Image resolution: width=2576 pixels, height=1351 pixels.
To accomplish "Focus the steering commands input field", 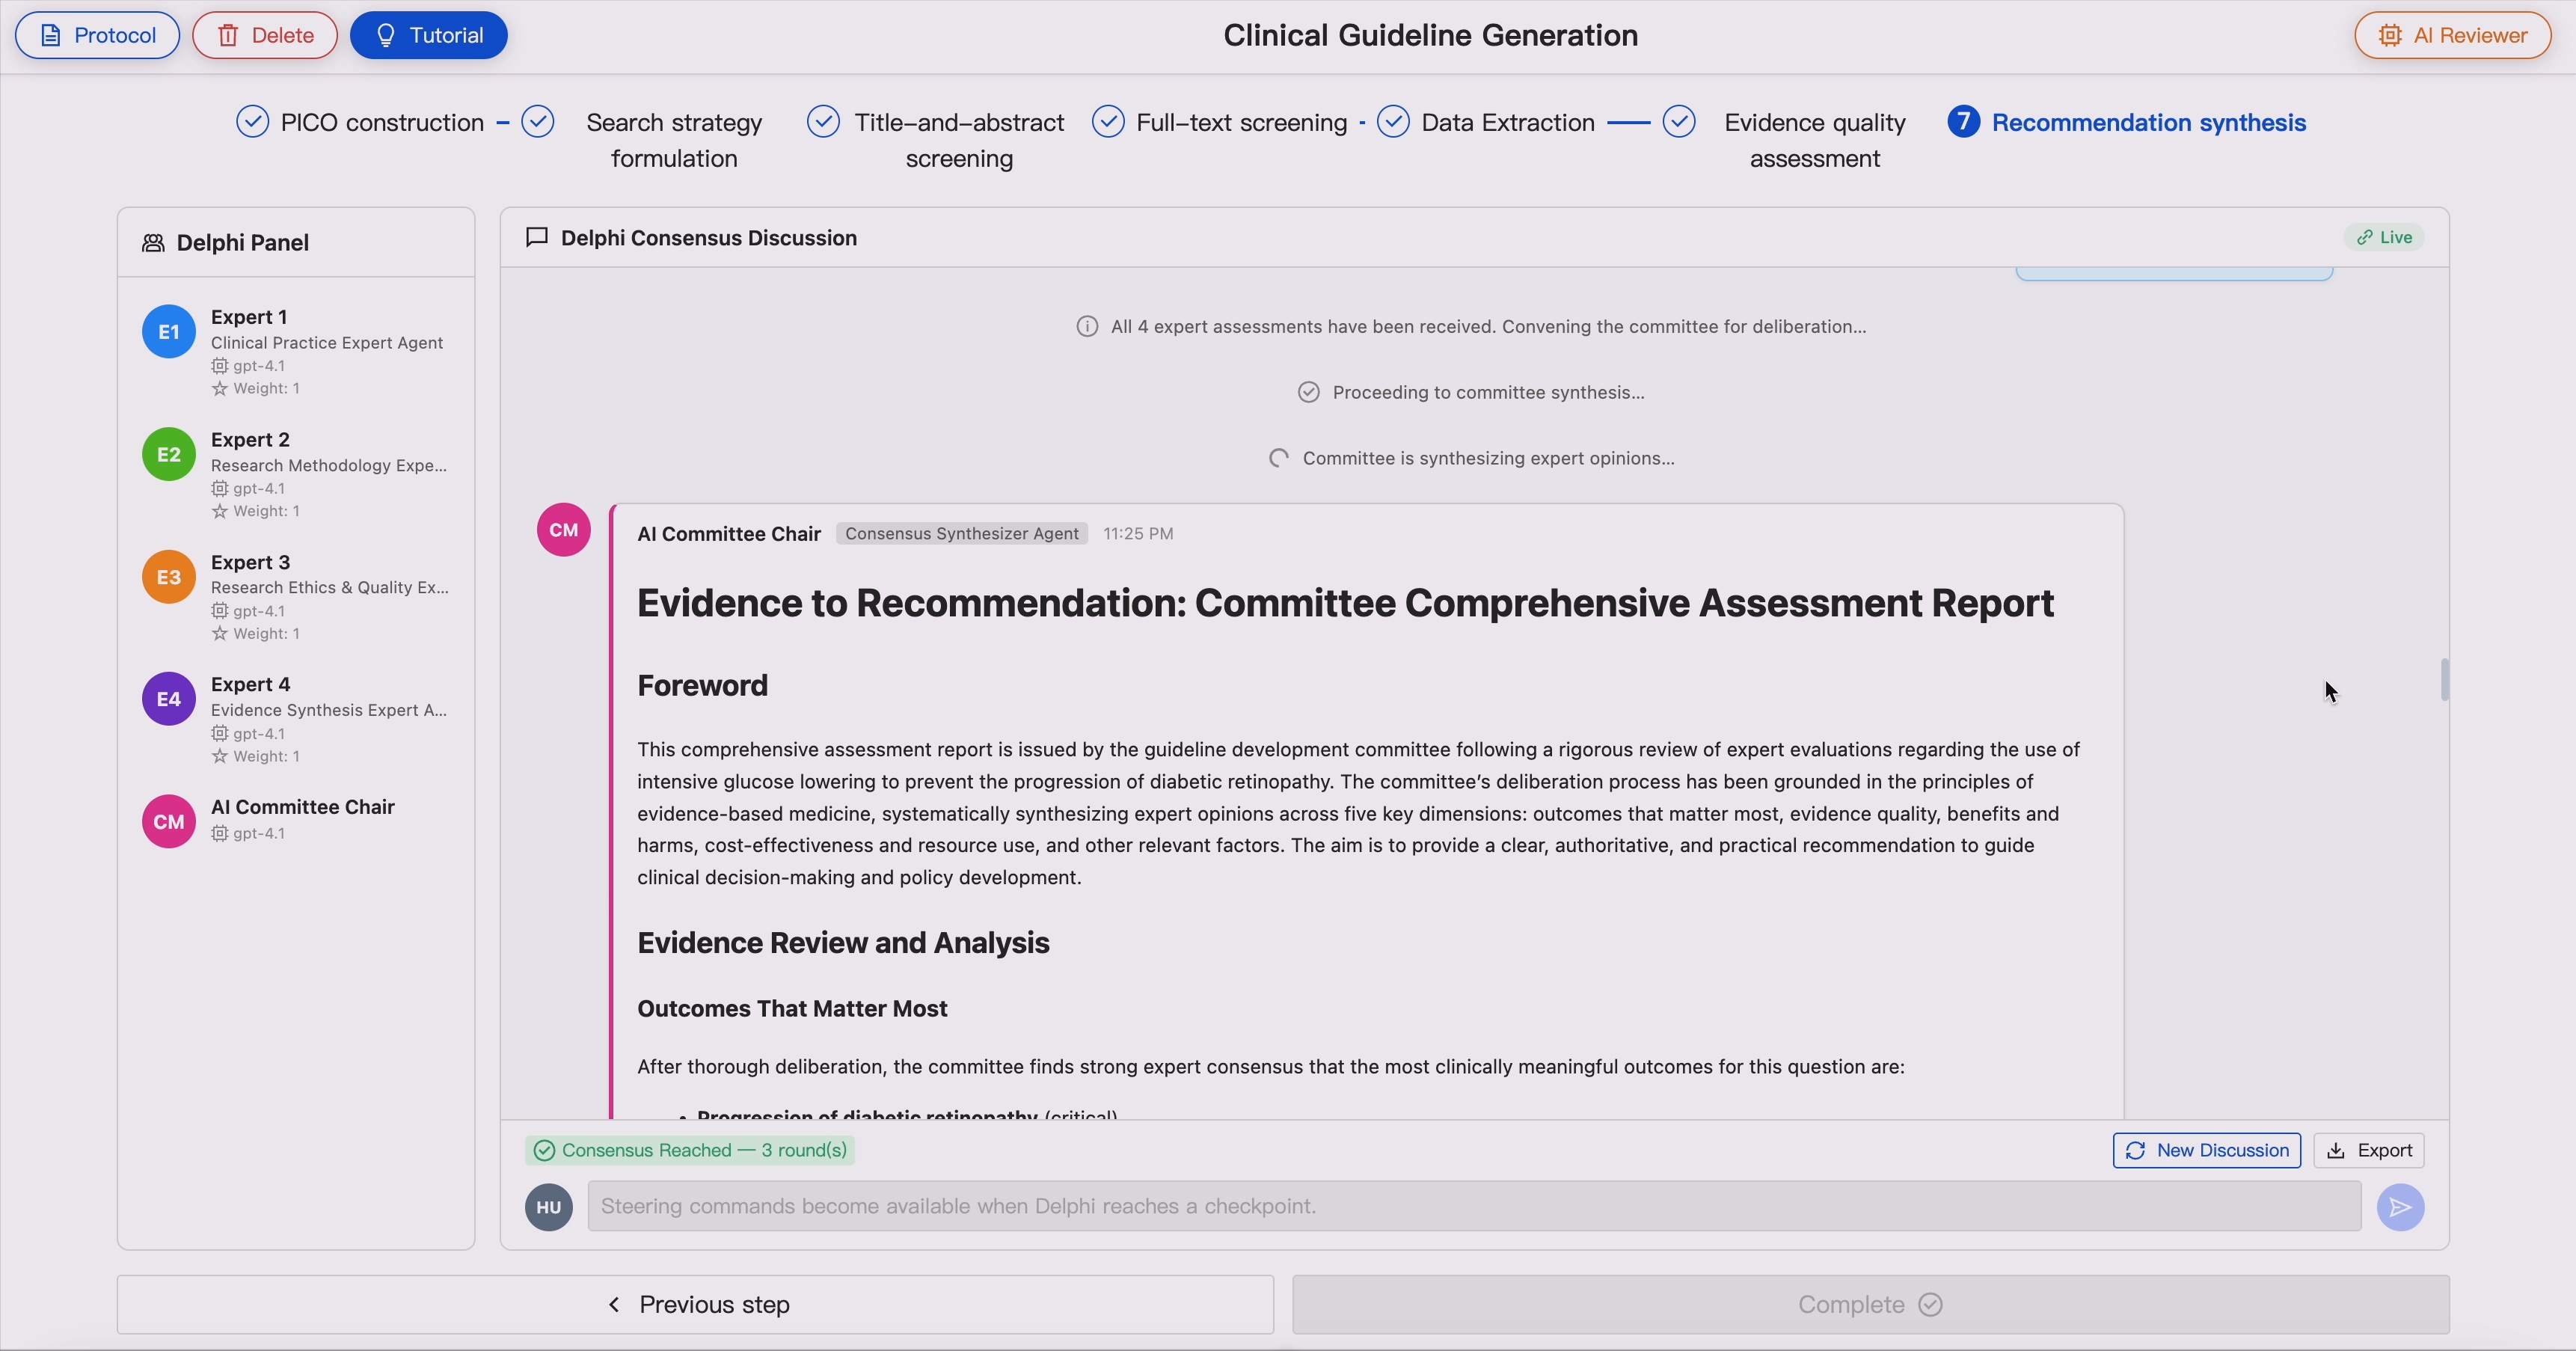I will click(x=1474, y=1206).
